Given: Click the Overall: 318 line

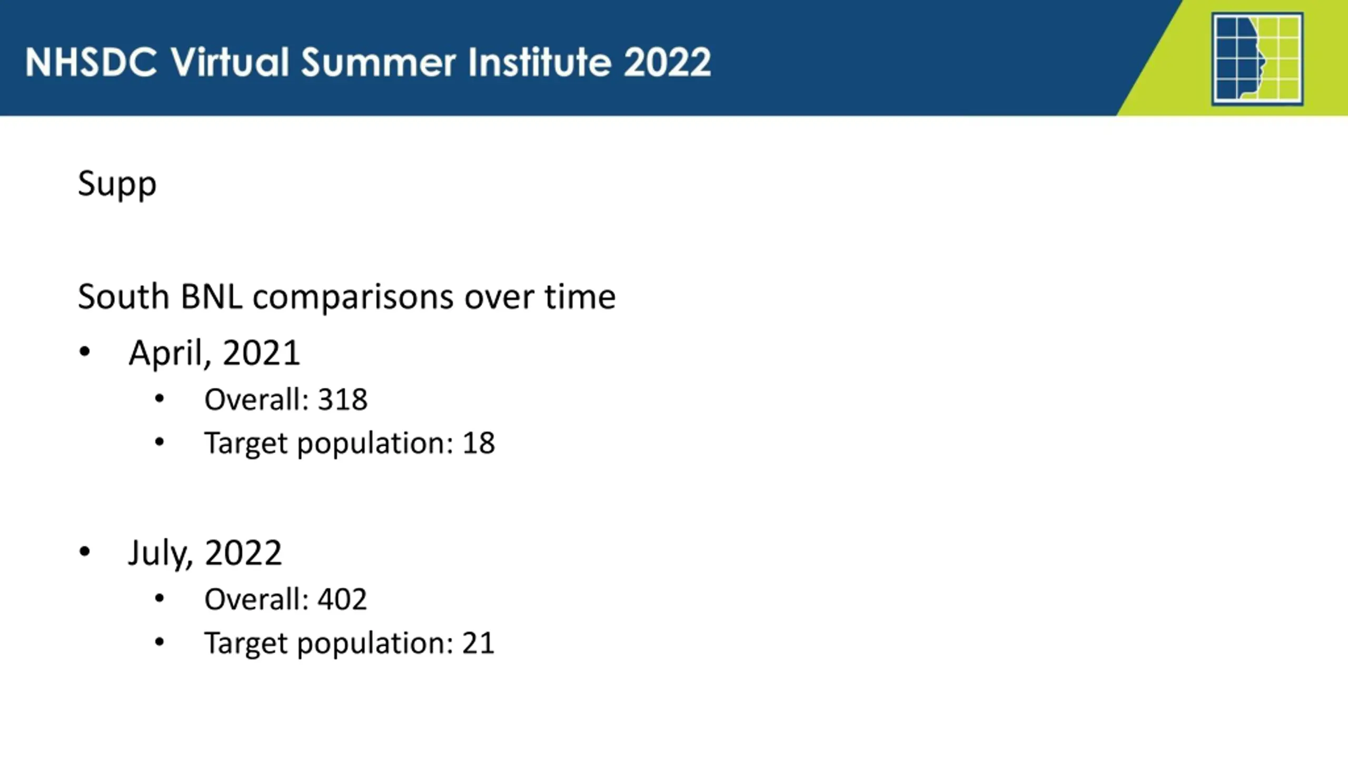Looking at the screenshot, I should tap(286, 399).
